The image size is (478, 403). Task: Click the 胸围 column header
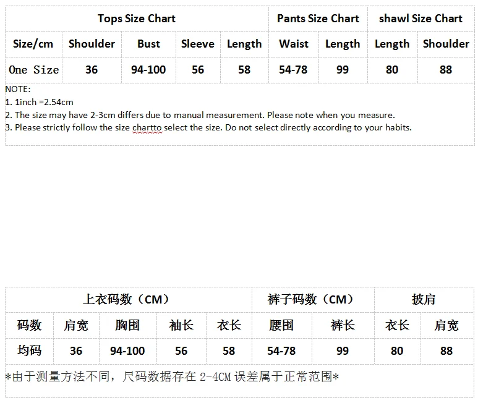tap(127, 325)
